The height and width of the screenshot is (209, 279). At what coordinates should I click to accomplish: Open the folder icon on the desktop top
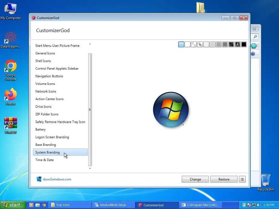point(201,7)
